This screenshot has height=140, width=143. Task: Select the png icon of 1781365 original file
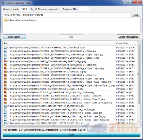(x=5, y=89)
